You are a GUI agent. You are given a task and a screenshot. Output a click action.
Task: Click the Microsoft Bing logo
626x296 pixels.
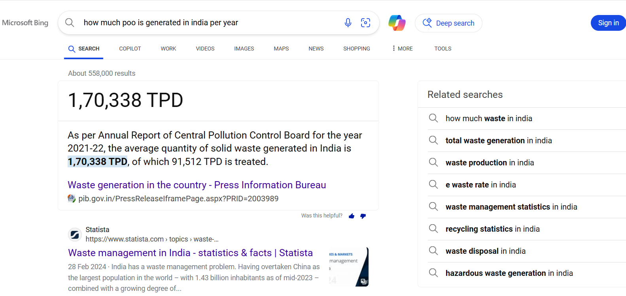coord(25,23)
